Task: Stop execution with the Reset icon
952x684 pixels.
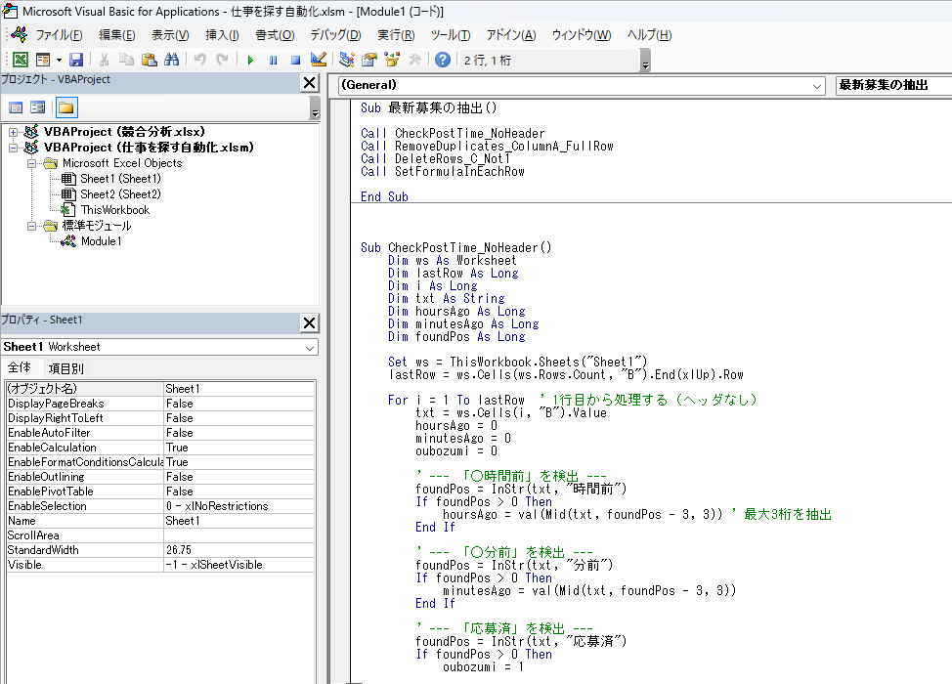Action: point(295,60)
